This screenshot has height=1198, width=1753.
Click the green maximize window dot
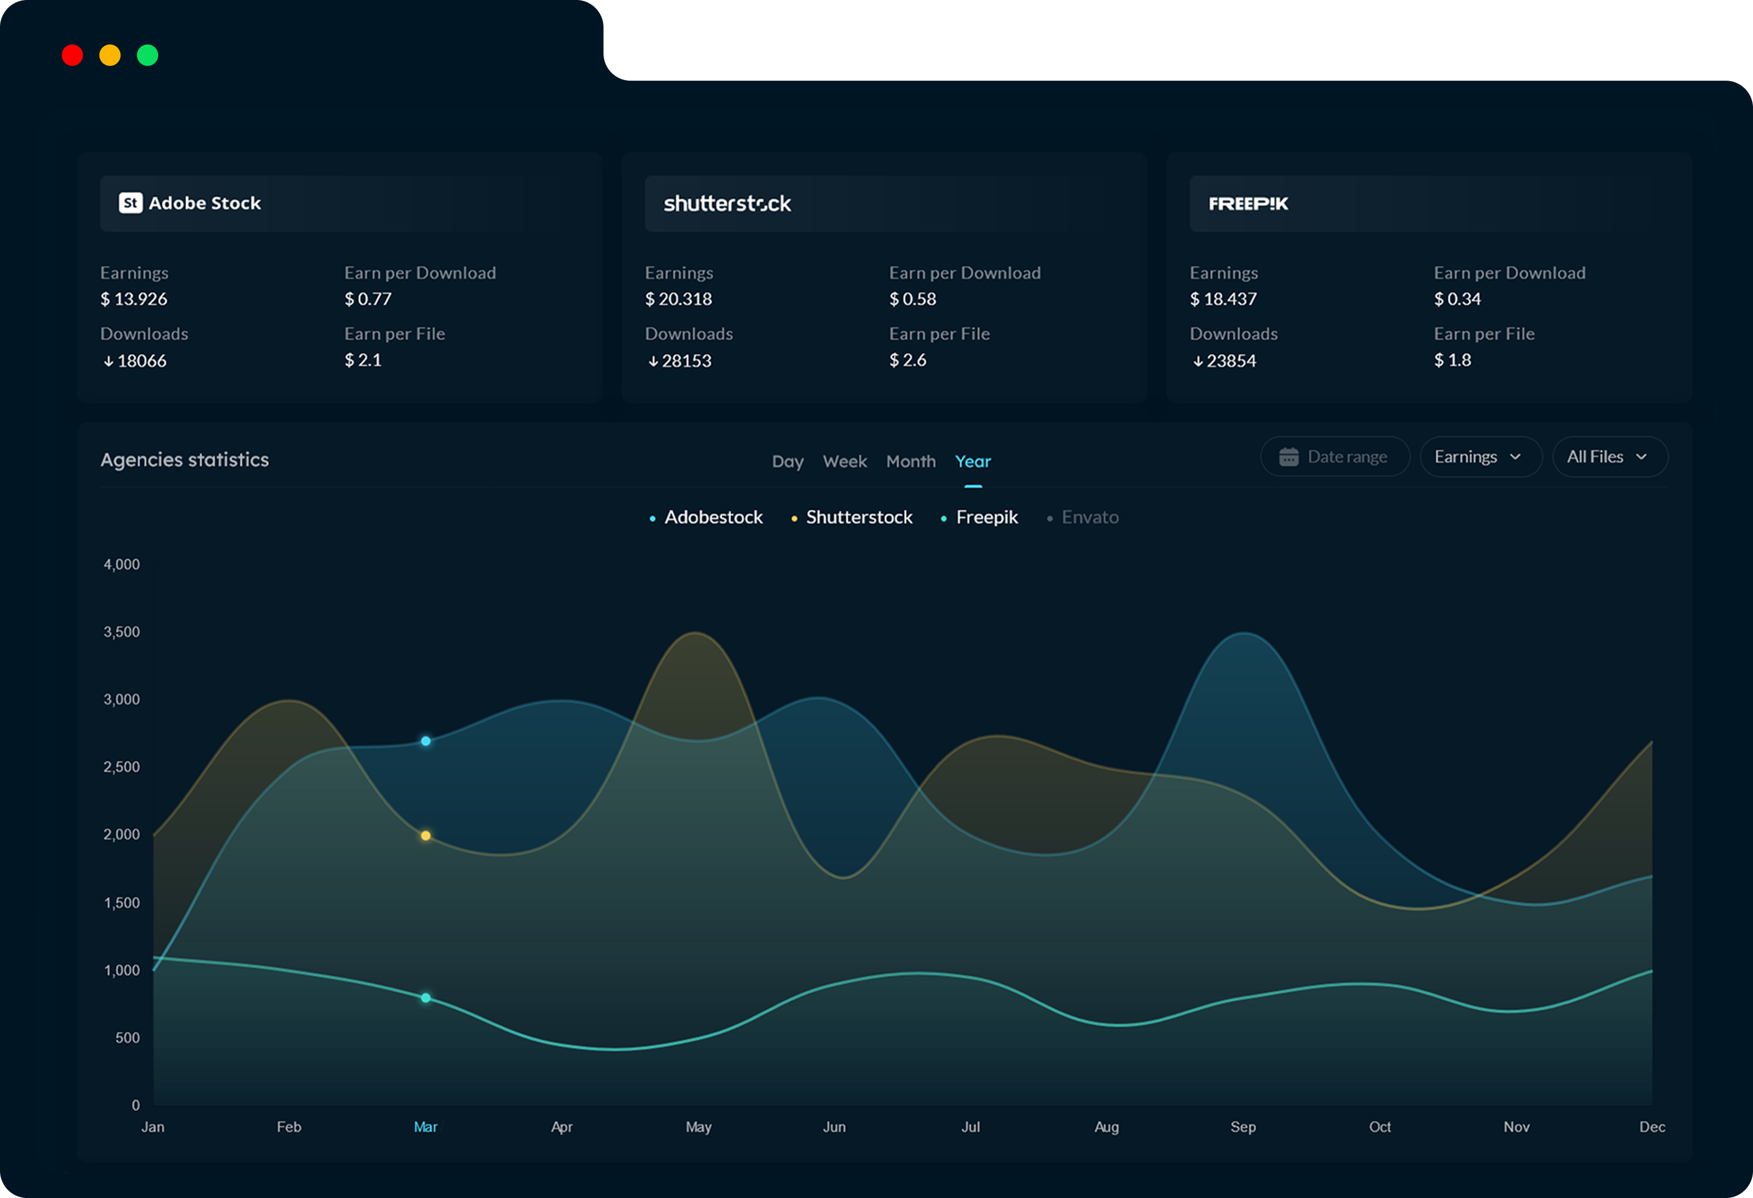(148, 55)
